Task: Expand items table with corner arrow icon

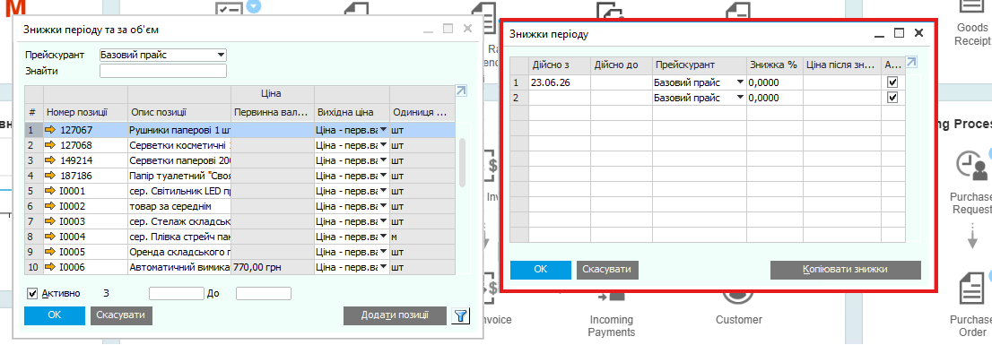Action: point(461,91)
